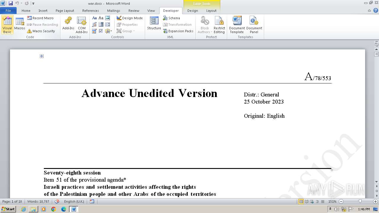Open COM Add-Ins manager
The height and width of the screenshot is (213, 379).
pyautogui.click(x=81, y=25)
